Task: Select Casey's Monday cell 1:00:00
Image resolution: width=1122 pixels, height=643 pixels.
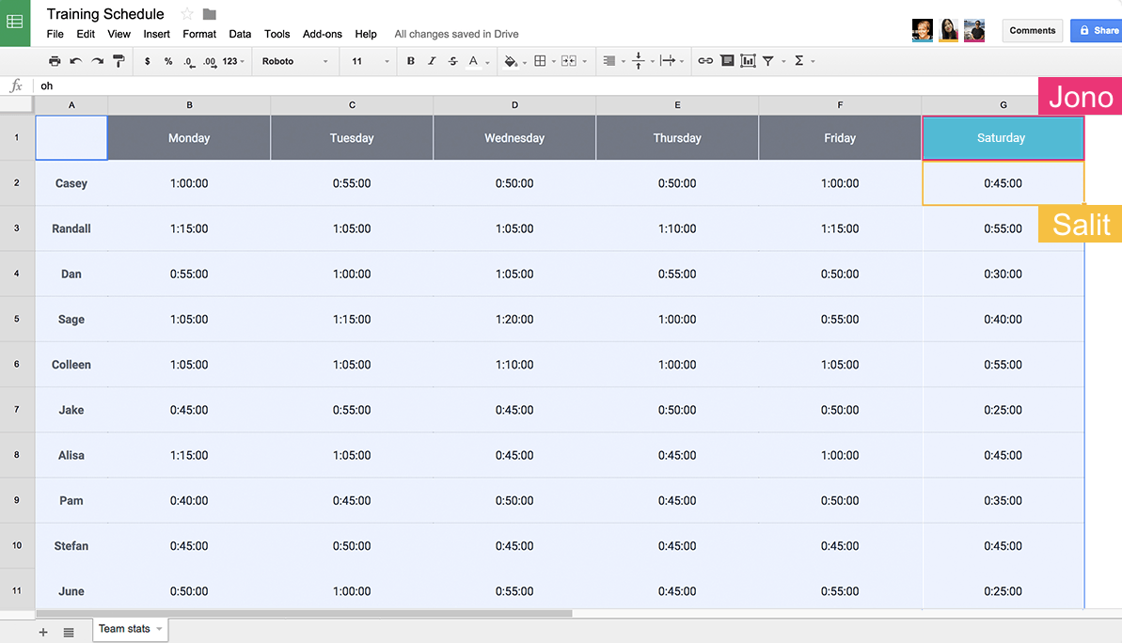Action: pyautogui.click(x=189, y=183)
